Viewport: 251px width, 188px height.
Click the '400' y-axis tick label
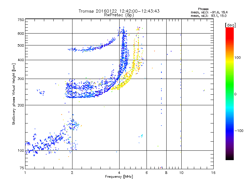(x=21, y=60)
